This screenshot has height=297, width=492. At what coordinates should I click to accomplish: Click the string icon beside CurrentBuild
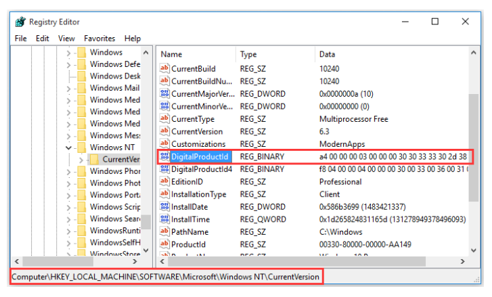pyautogui.click(x=164, y=68)
